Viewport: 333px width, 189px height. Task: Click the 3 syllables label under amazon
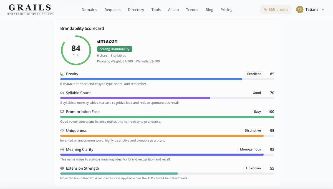[118, 56]
